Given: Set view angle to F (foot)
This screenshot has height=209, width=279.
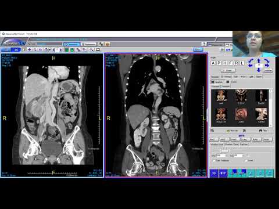Looking at the screenshot, I should [x=231, y=63].
